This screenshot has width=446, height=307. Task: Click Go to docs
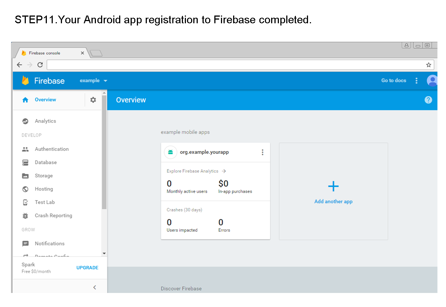394,81
